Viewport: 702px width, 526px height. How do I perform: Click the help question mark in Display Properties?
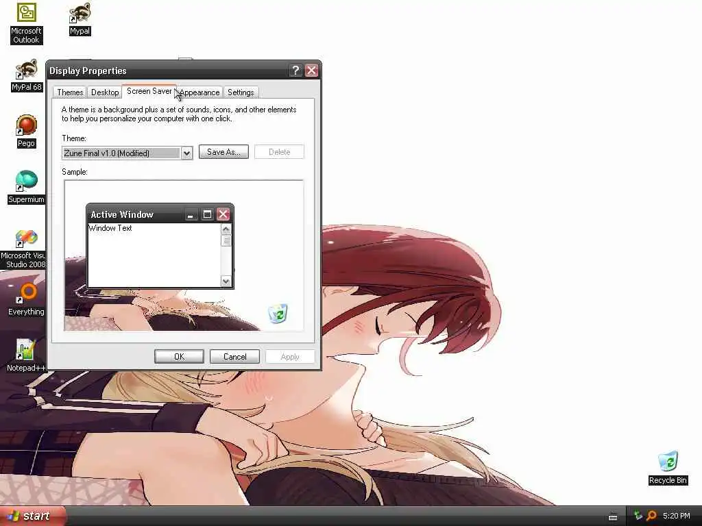click(295, 71)
